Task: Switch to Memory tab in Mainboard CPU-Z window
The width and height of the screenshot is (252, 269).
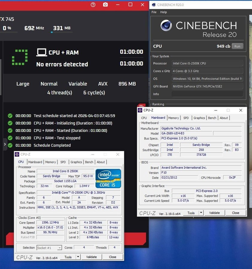Action: coord(173,118)
